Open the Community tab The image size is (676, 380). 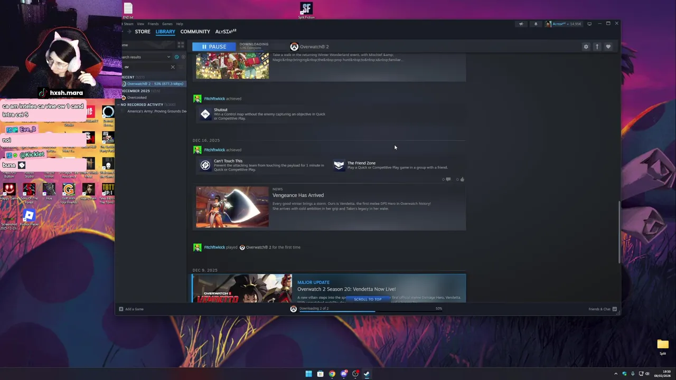[195, 32]
